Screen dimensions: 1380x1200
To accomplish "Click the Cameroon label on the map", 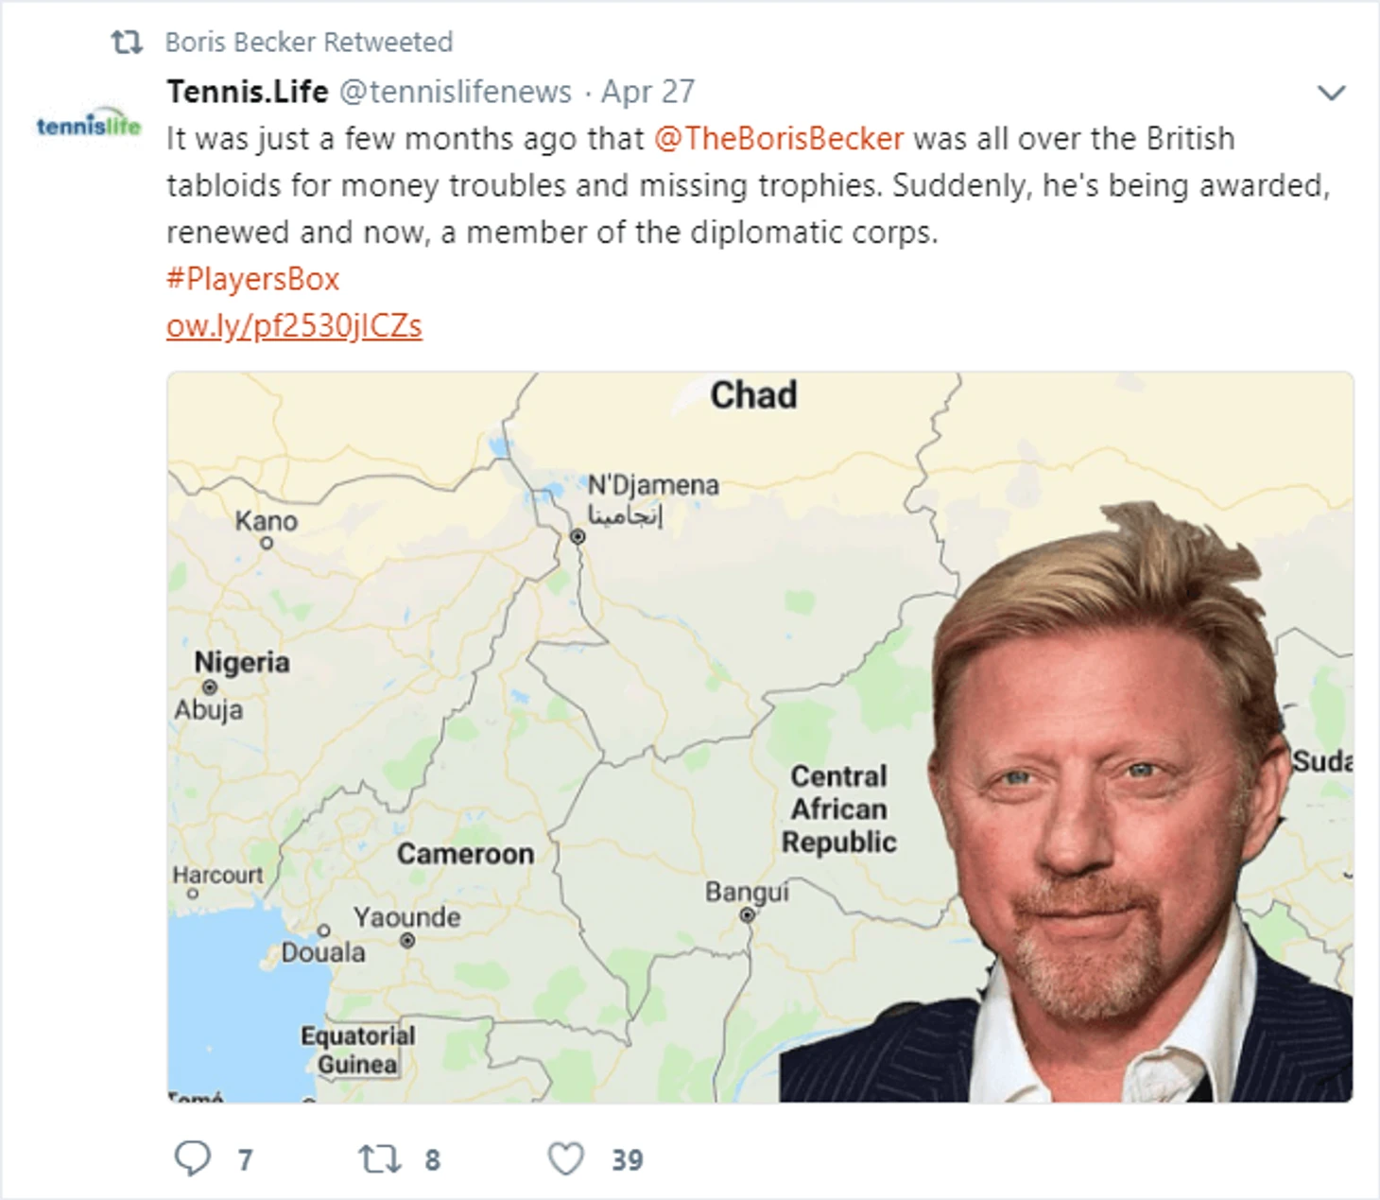I will [x=465, y=854].
